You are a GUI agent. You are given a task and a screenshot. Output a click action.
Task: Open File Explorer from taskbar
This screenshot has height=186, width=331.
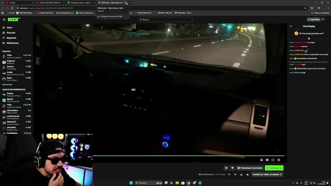pos(177,183)
